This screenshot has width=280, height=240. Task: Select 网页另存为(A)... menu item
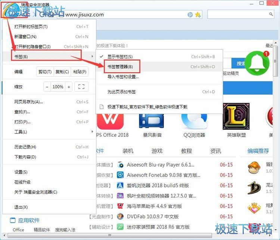coord(49,102)
